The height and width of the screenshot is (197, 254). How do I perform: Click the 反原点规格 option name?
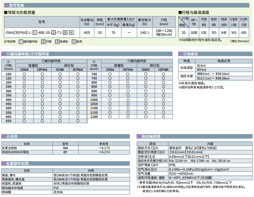click(9, 148)
